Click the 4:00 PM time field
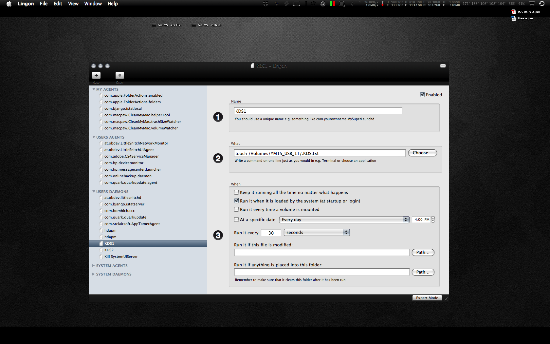This screenshot has width=550, height=344. pyautogui.click(x=421, y=220)
